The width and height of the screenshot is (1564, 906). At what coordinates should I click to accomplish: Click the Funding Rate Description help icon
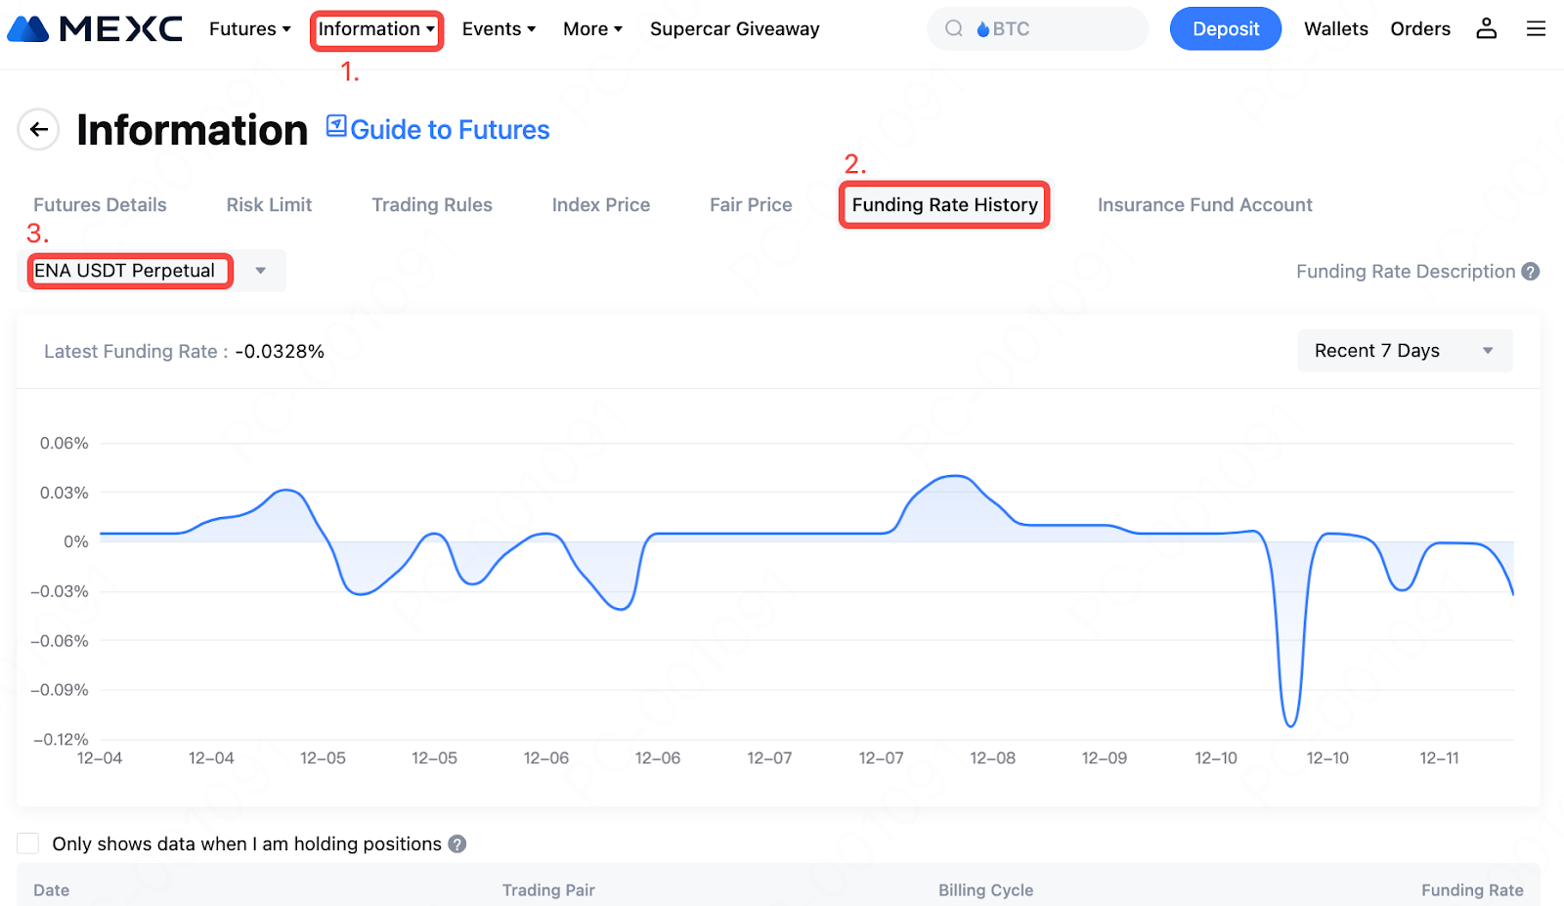[x=1531, y=272]
